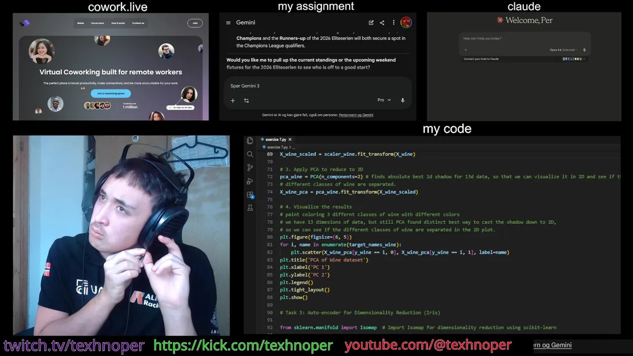Open the VS Code Search icon

(x=250, y=154)
